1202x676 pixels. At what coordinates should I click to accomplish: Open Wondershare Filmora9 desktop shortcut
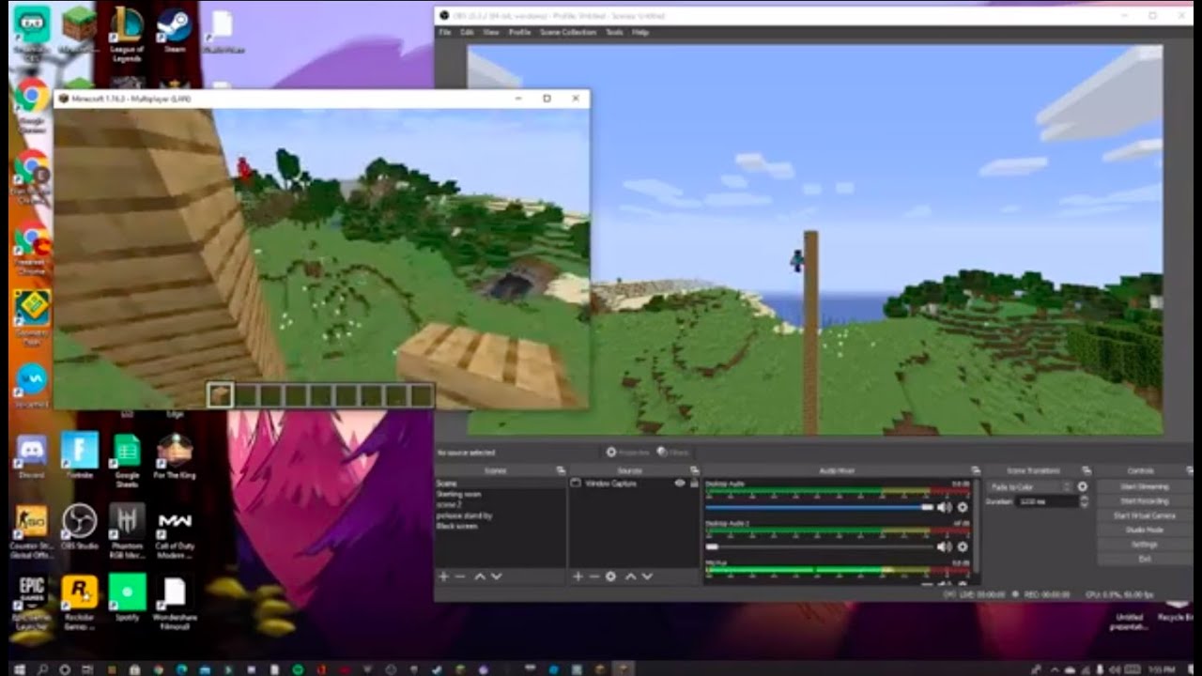[x=175, y=601]
